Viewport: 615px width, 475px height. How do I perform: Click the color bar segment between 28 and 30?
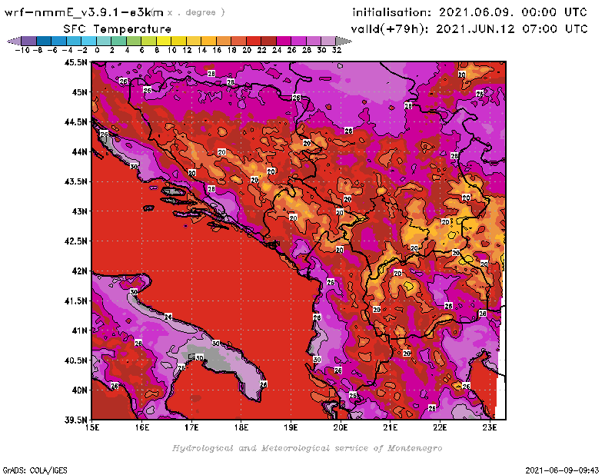pos(314,41)
